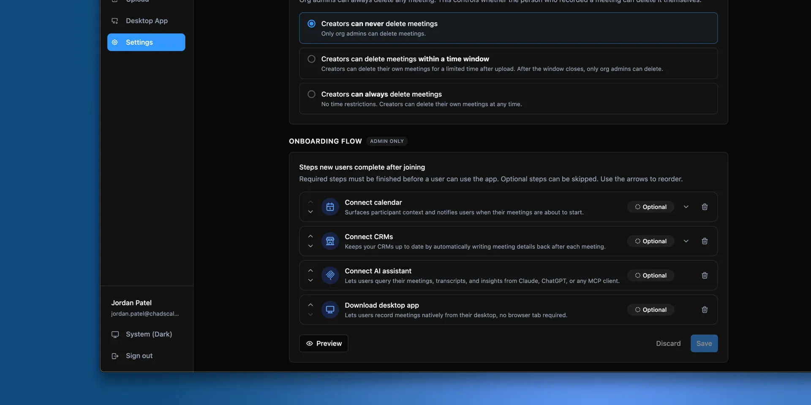Click the Sign out arrow icon

[x=115, y=356]
